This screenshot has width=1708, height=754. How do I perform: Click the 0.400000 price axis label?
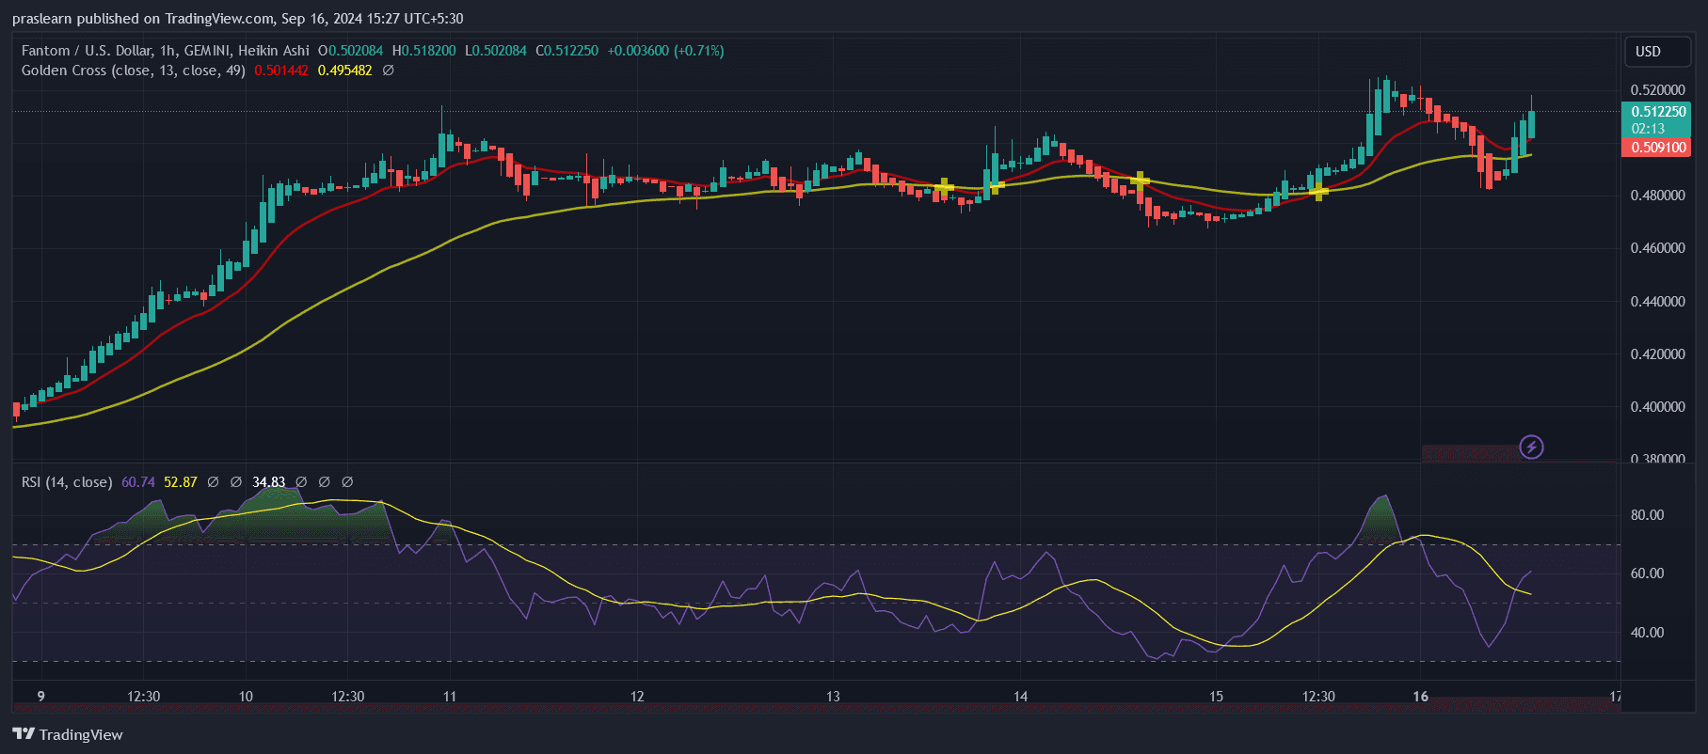click(1657, 407)
